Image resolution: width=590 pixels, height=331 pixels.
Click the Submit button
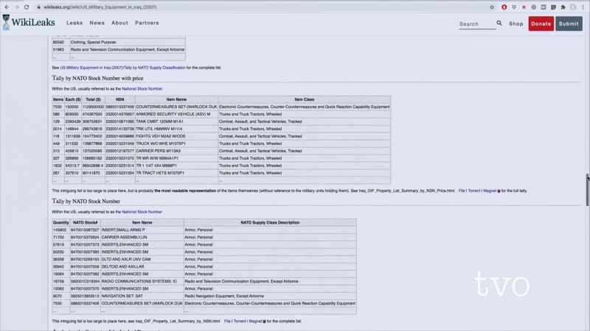point(569,24)
